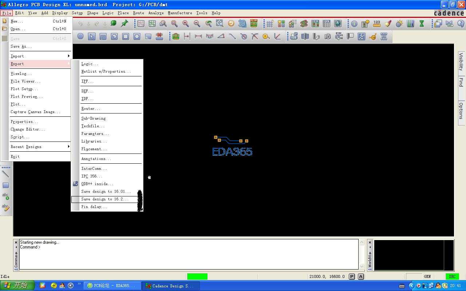Image resolution: width=466 pixels, height=291 pixels.
Task: Click the linear dimension icon
Action: 198,36
